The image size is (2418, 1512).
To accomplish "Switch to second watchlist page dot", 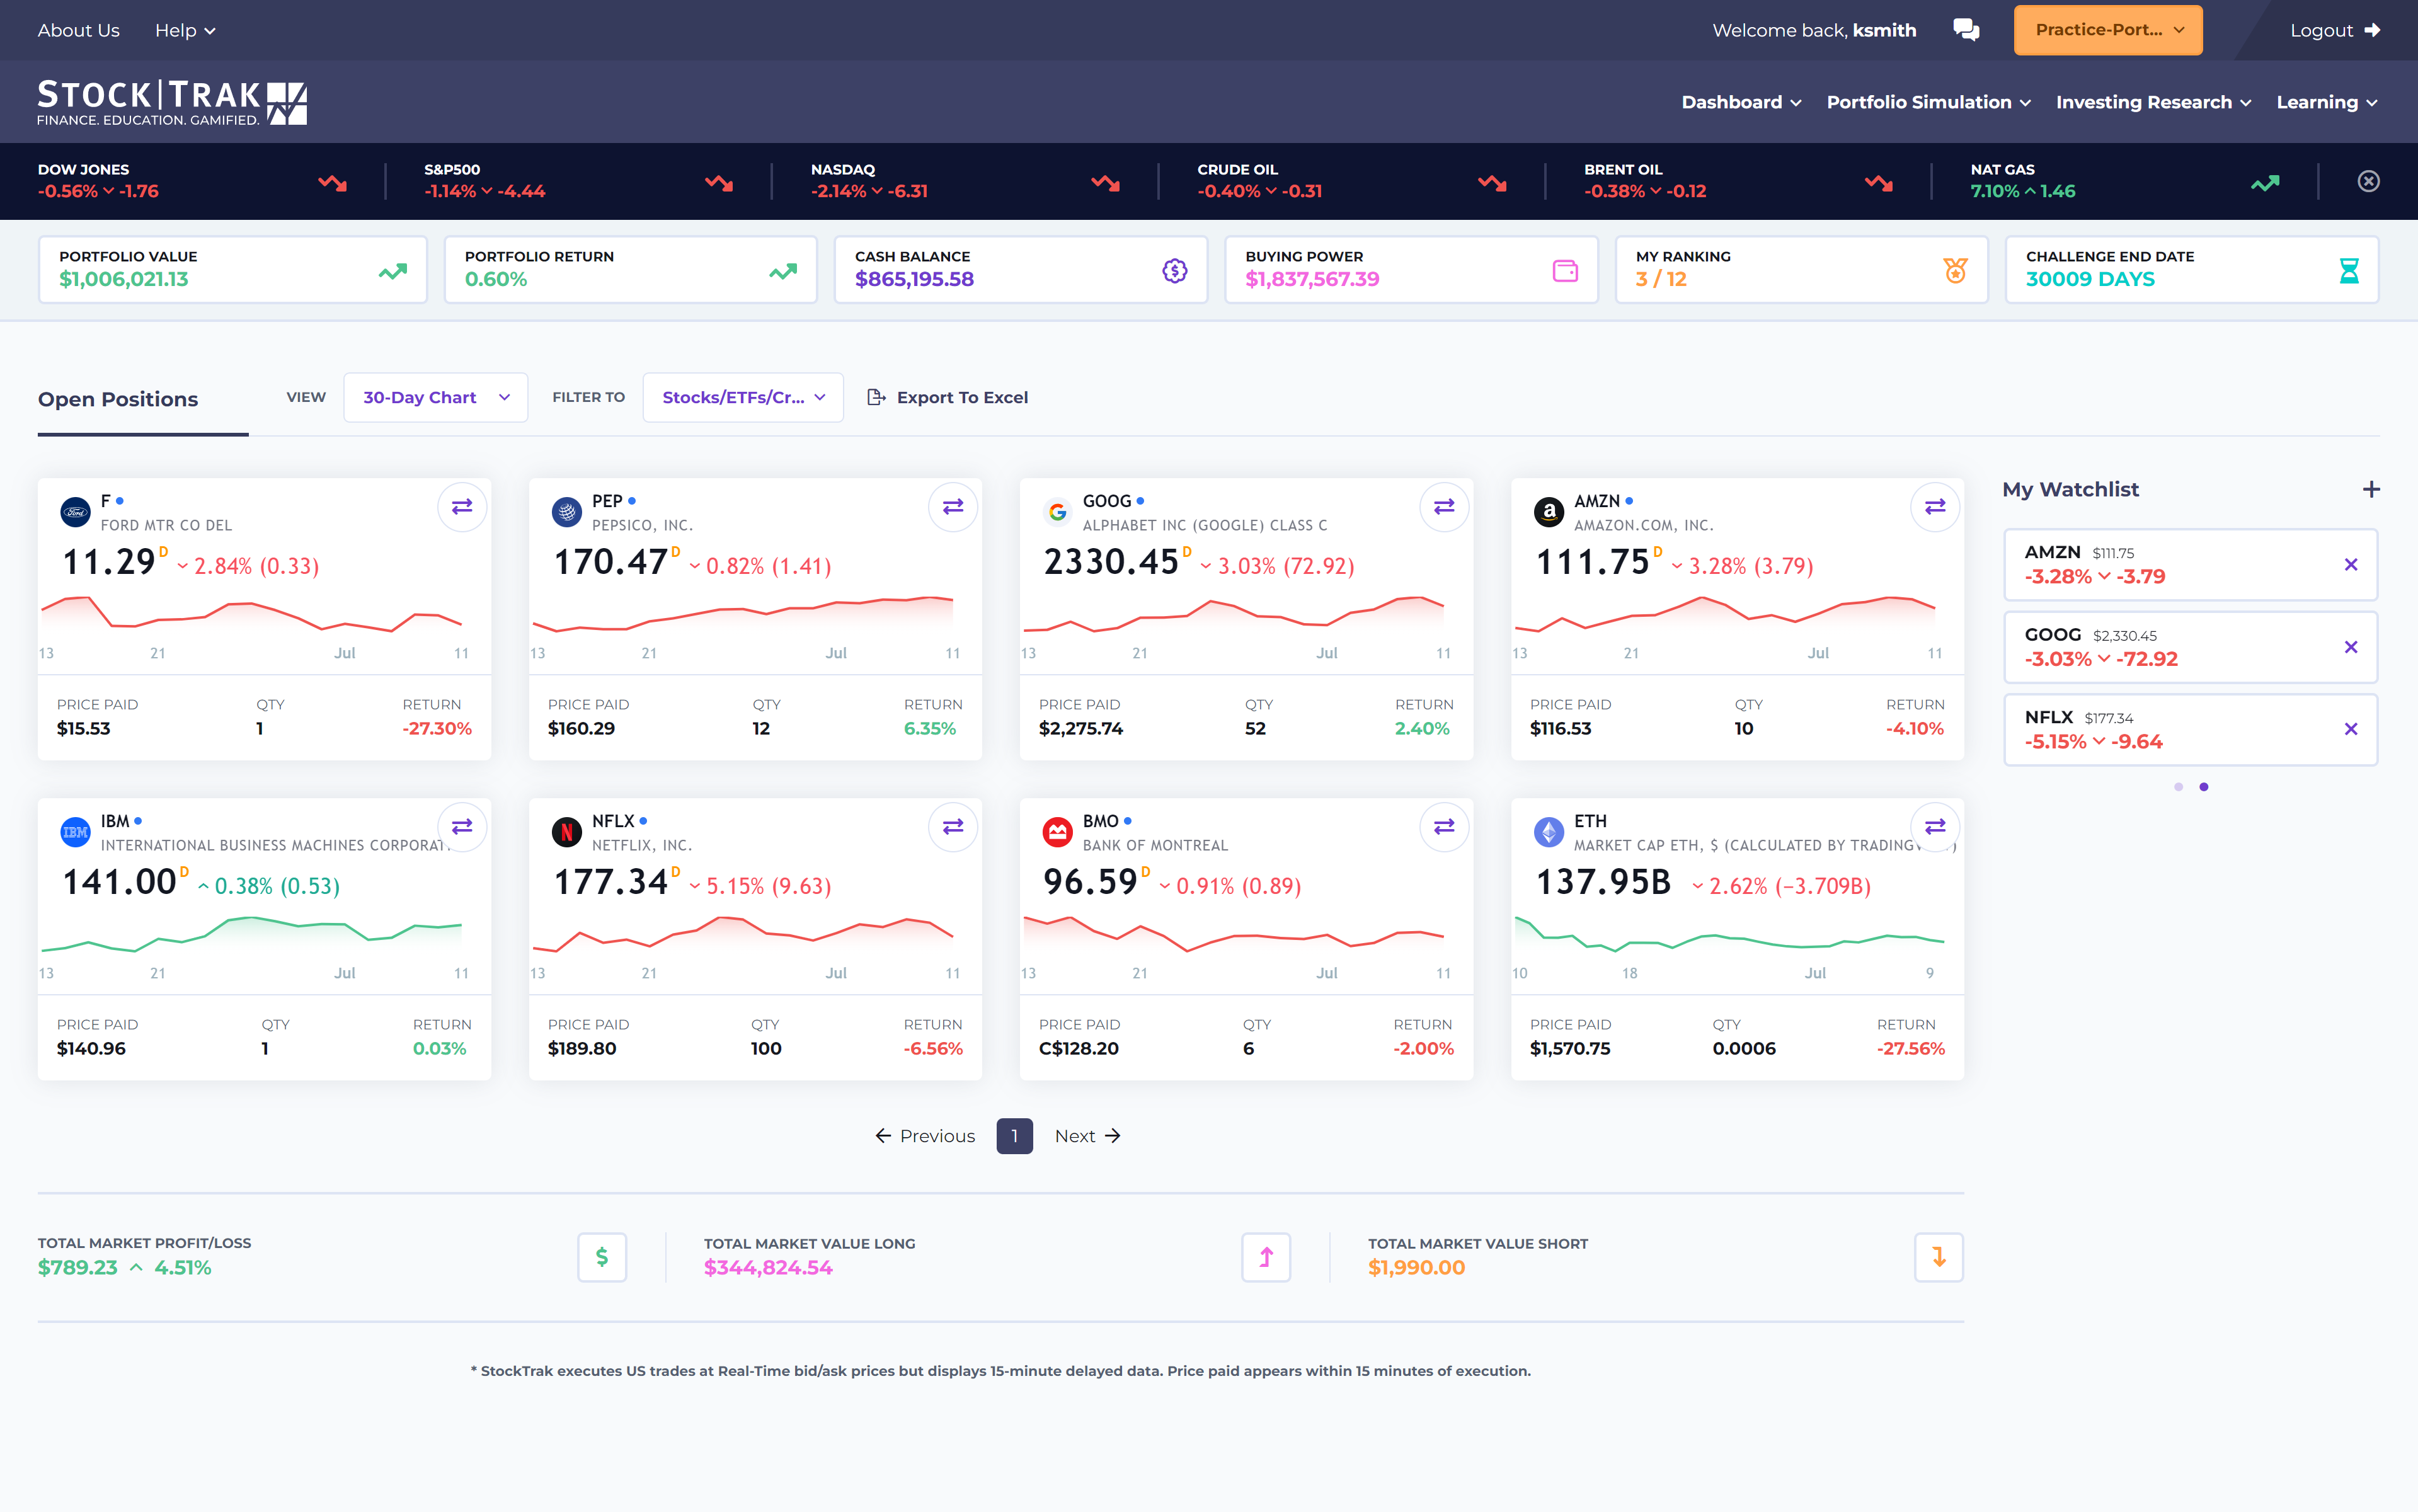I will pos(2204,787).
